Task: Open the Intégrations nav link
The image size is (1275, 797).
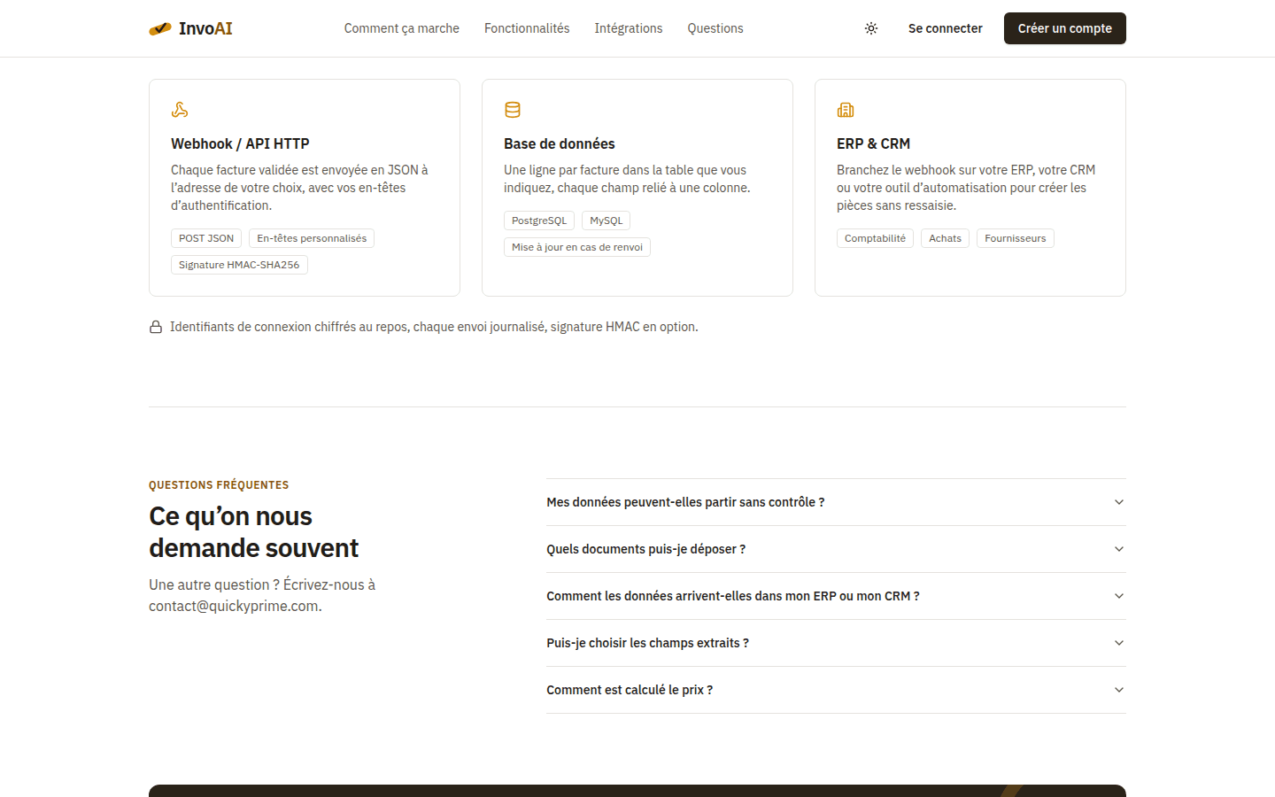Action: pyautogui.click(x=629, y=28)
